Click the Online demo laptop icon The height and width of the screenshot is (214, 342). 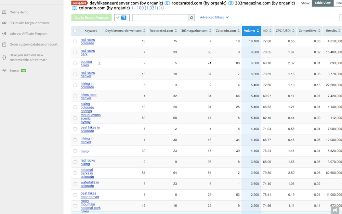[4, 12]
